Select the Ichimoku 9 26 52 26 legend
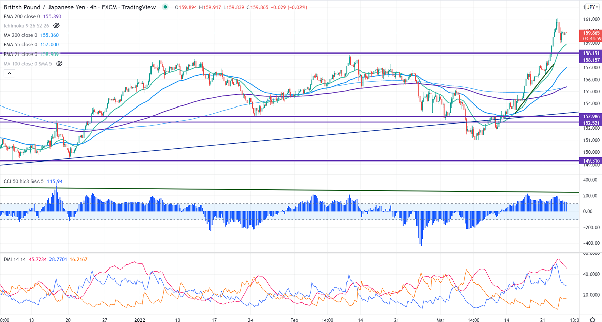 [x=26, y=26]
